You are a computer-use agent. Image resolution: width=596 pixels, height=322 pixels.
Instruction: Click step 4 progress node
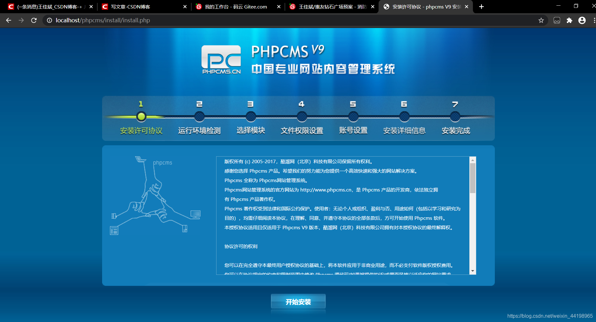[302, 117]
